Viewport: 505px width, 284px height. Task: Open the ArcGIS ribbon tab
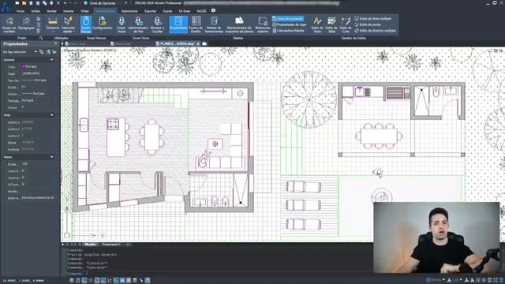[201, 11]
